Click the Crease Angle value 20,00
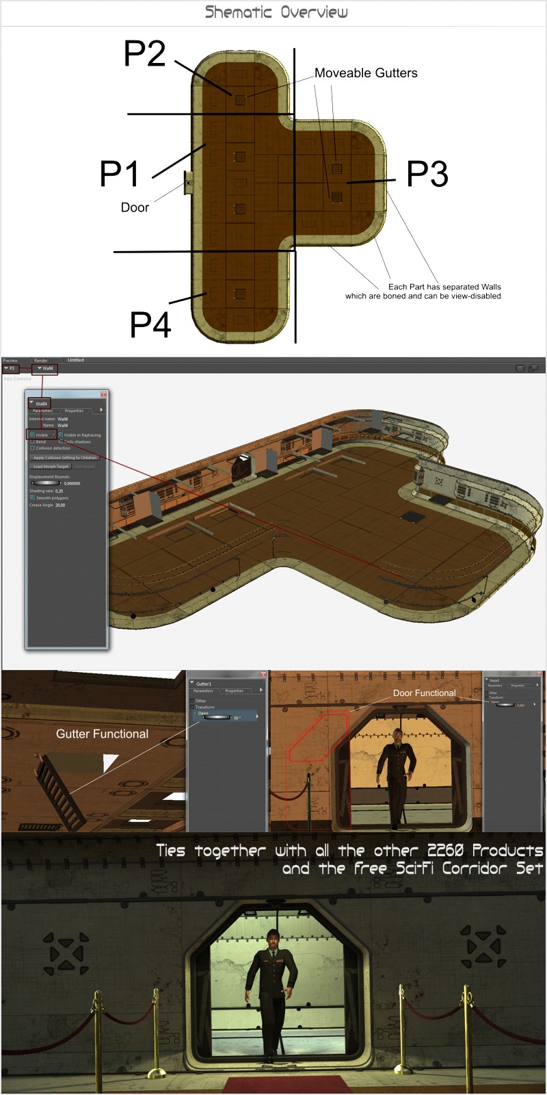 coord(60,505)
